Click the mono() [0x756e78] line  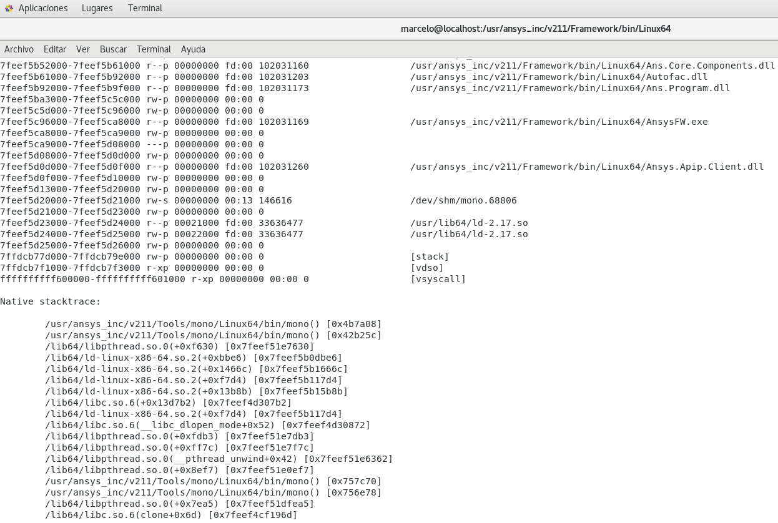click(214, 492)
